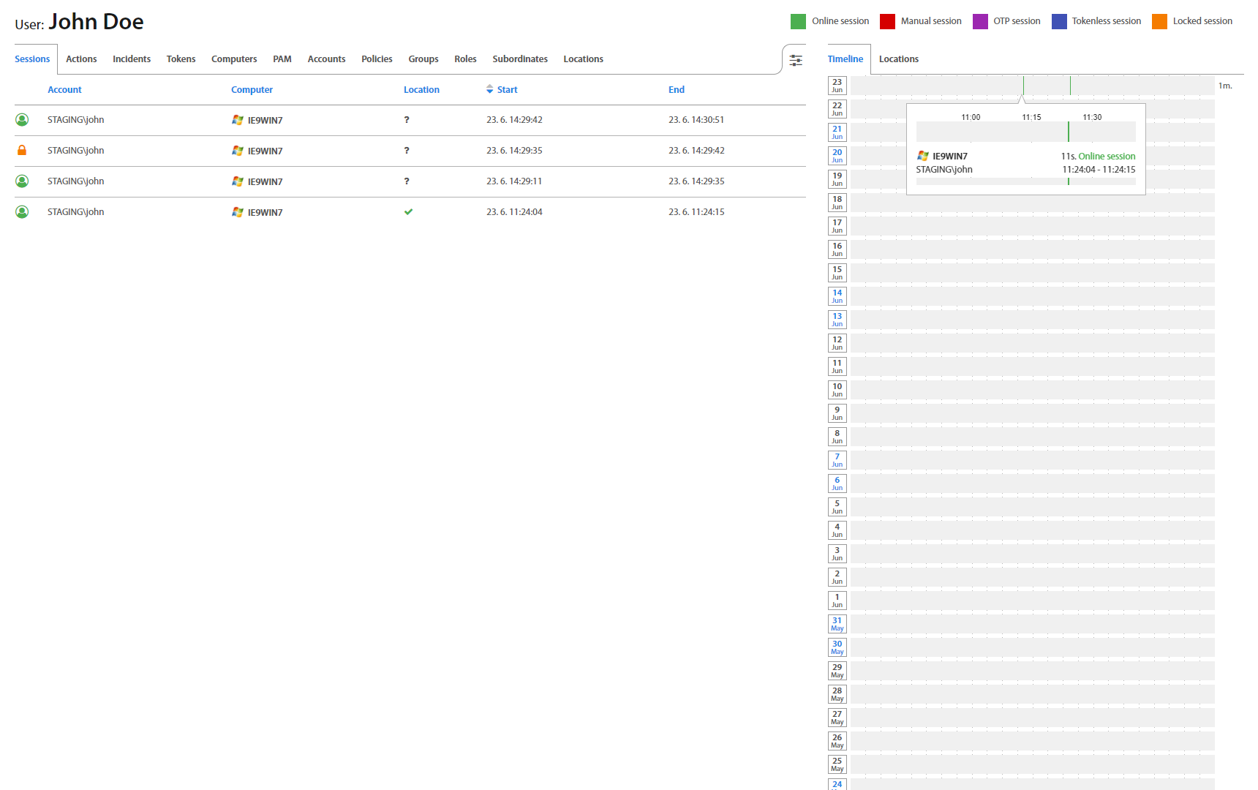Click Windows icon next to IE9WIN7 in first row
The image size is (1258, 790).
click(x=238, y=120)
